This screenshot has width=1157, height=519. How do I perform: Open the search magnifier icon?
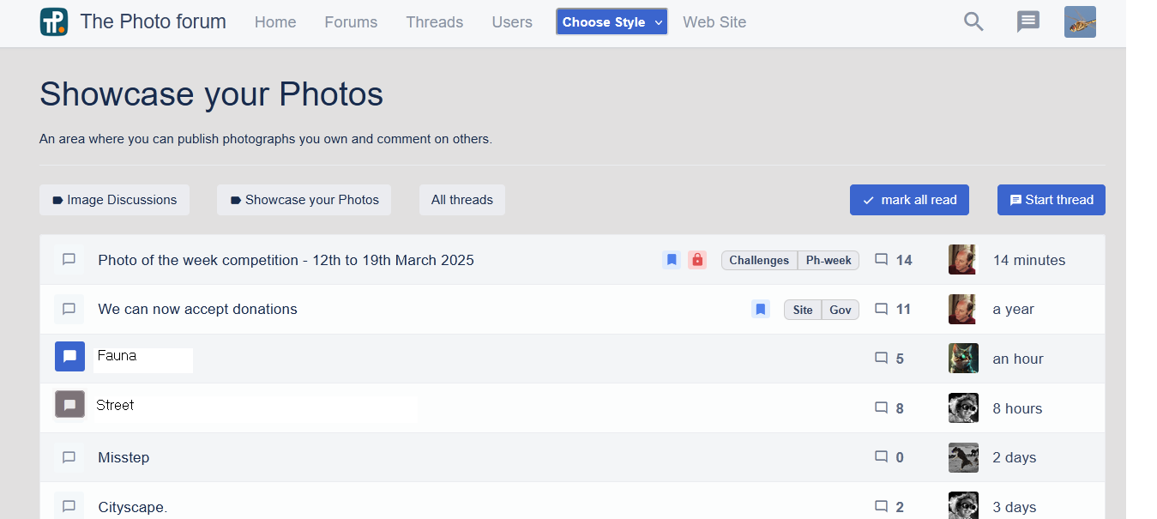click(973, 22)
